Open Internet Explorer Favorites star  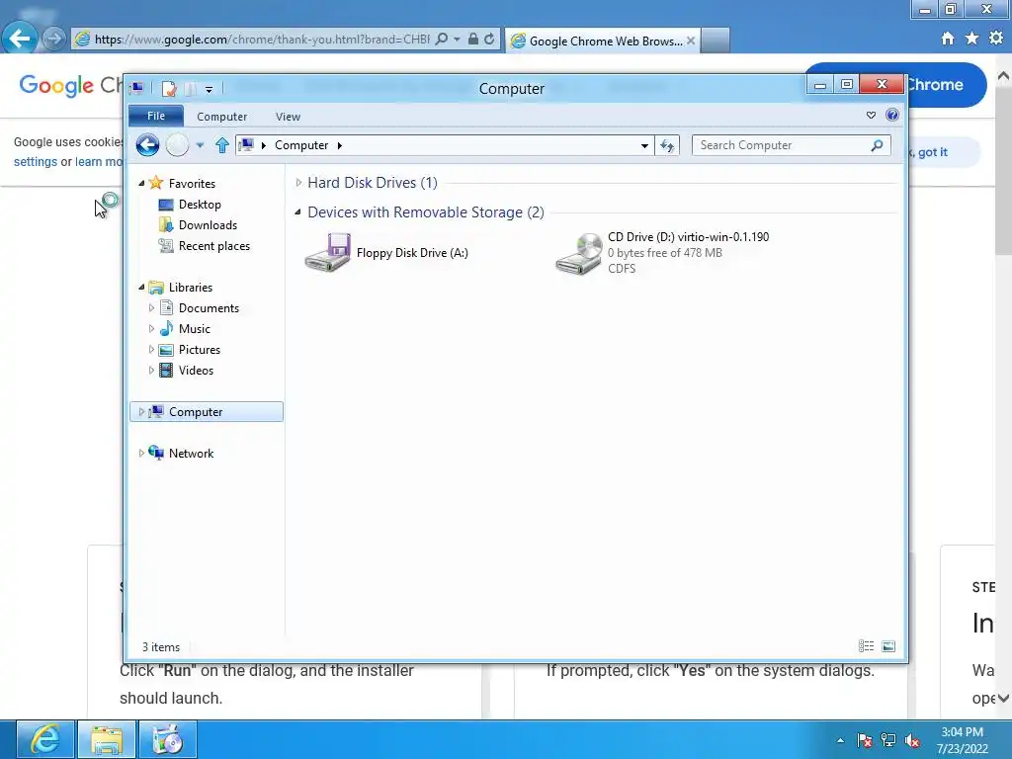[x=972, y=39]
